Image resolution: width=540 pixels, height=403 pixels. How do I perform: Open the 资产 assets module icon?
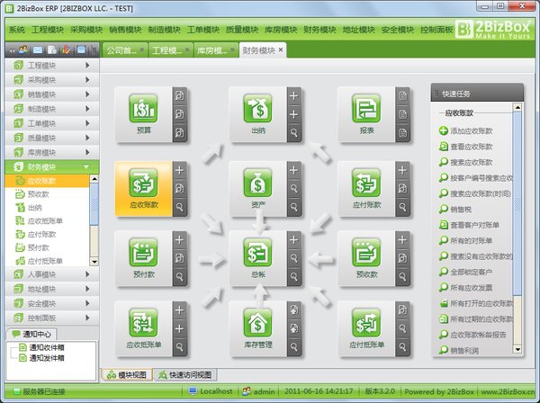tap(257, 183)
